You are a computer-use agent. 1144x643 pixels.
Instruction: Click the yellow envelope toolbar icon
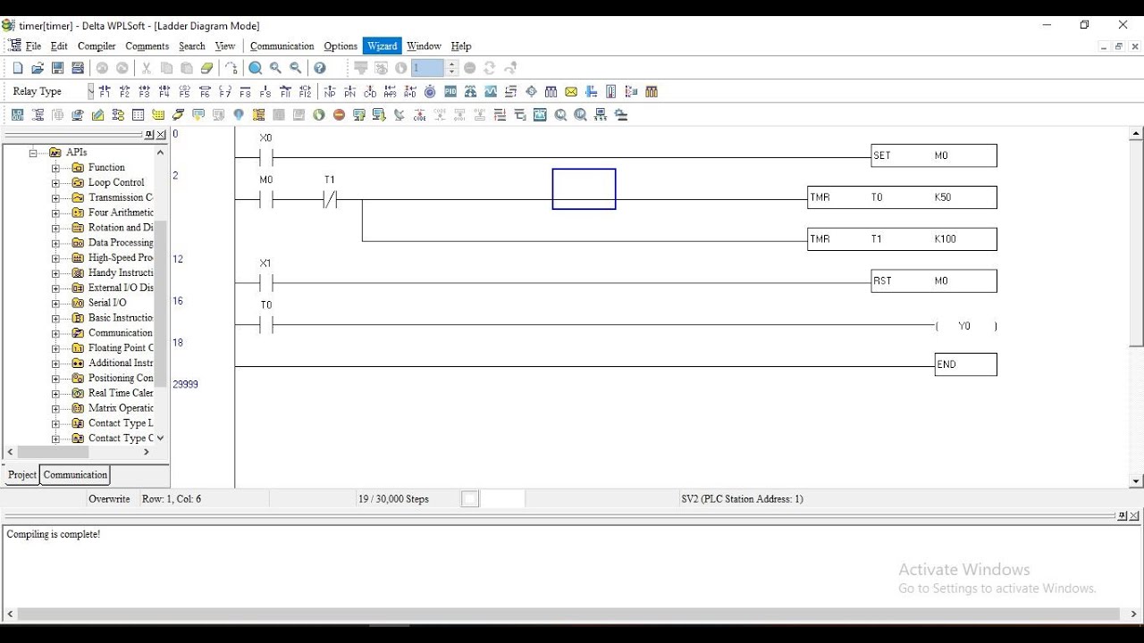(571, 91)
